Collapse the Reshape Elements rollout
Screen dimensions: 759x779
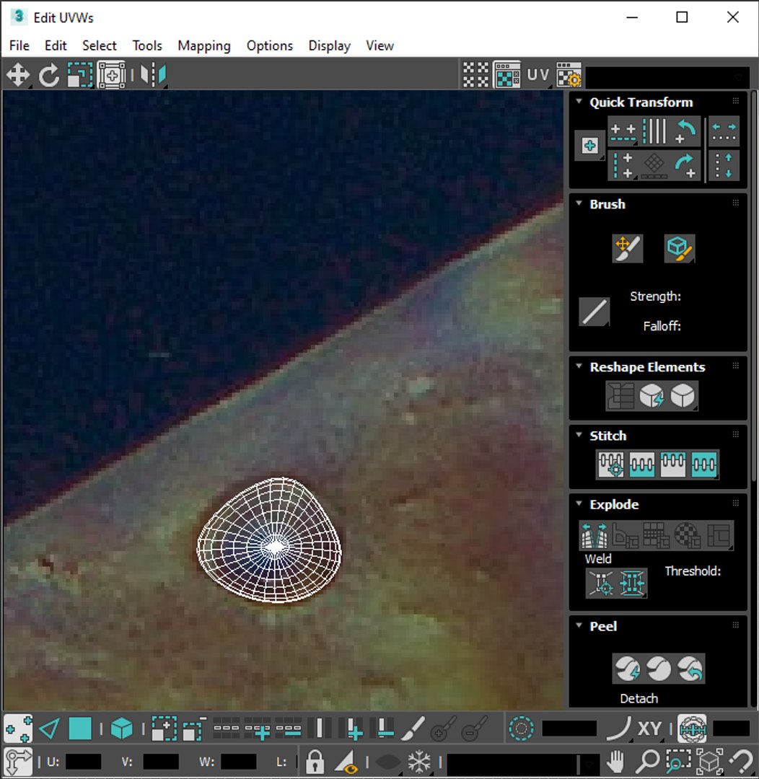pyautogui.click(x=579, y=366)
